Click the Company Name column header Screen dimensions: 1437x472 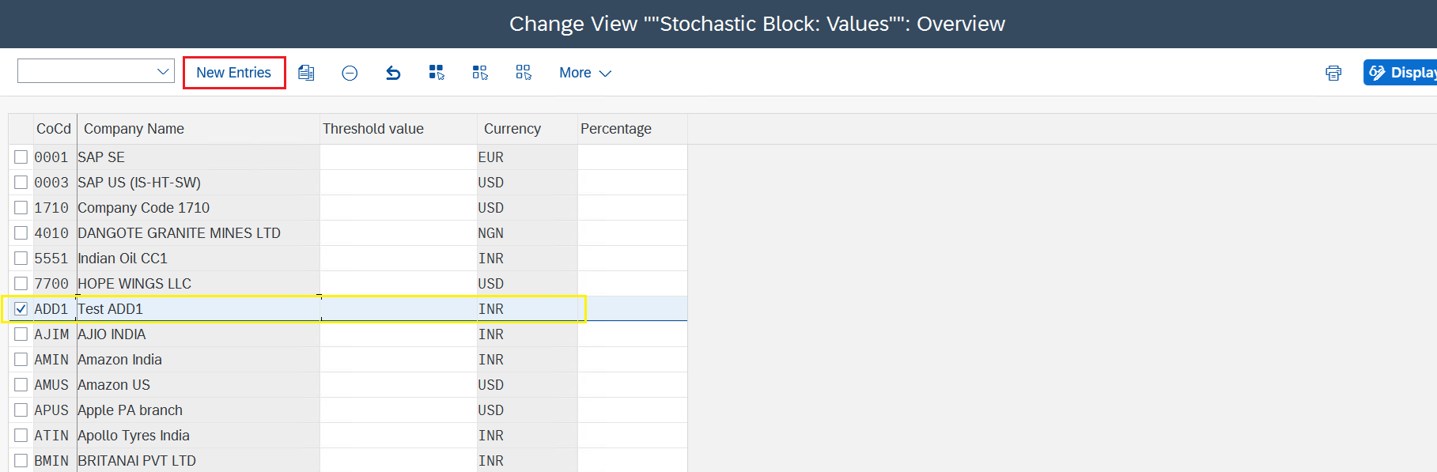pos(134,129)
